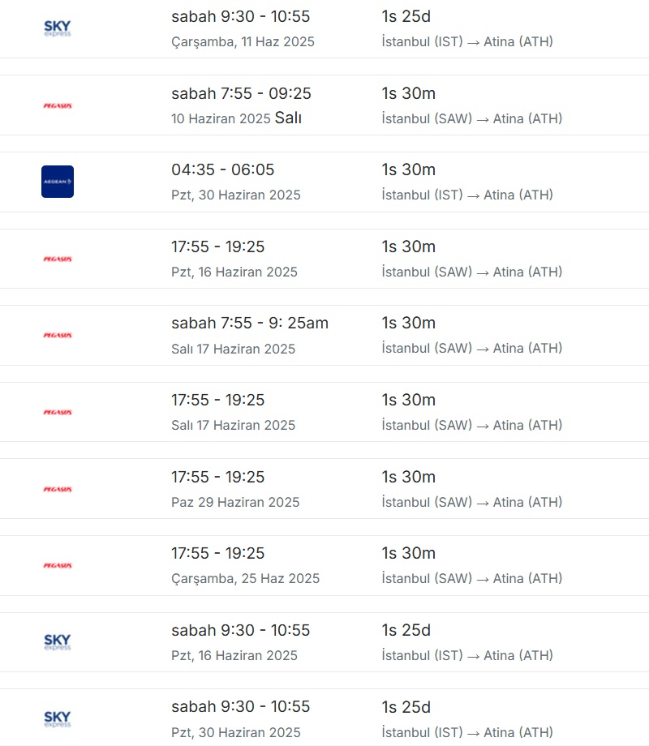
Task: Click Pegasus logo on Paz 29 Haziran flight
Action: tap(58, 489)
